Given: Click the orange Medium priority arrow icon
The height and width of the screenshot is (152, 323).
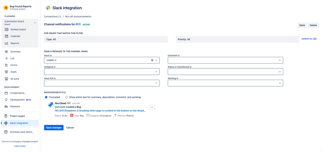Looking at the screenshot, I should (x=115, y=116).
